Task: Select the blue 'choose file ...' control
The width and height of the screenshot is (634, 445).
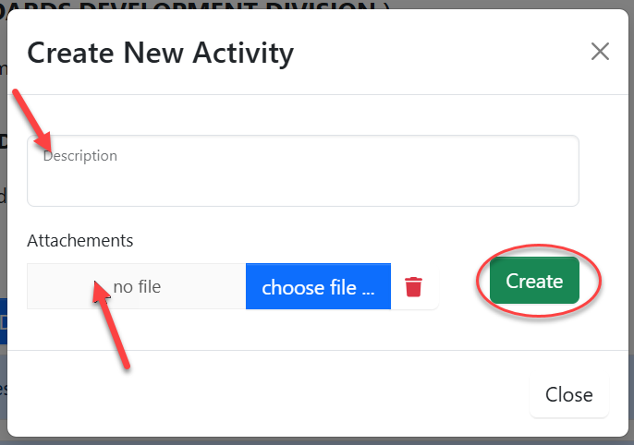Action: coord(318,287)
